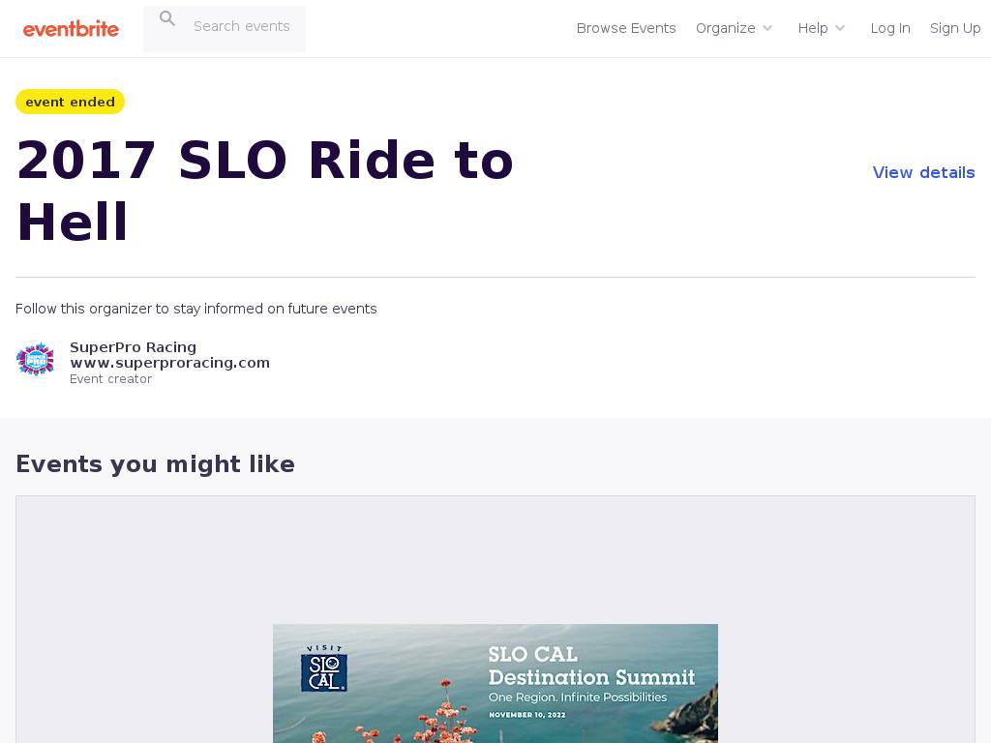The width and height of the screenshot is (991, 743).
Task: Focus the Search events field
Action: coord(242,26)
